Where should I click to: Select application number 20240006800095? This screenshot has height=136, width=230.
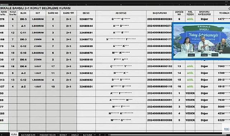click(160, 73)
